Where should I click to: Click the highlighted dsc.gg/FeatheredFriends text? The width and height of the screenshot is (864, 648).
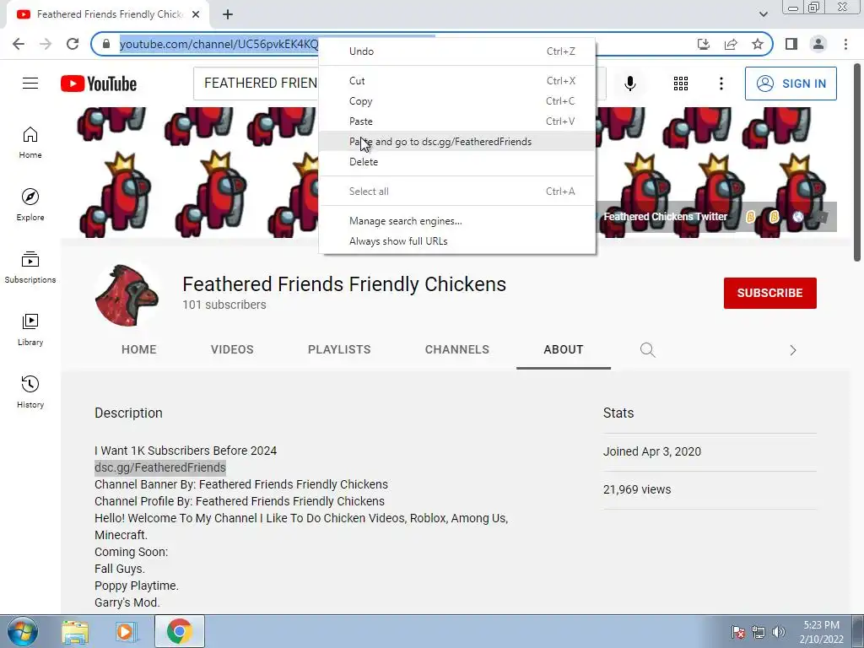pos(159,467)
